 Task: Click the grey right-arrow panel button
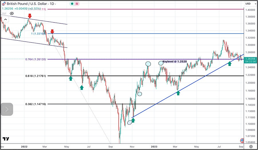7,109
